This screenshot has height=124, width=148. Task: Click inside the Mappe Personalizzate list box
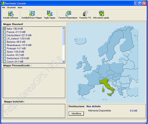[x=34, y=83]
